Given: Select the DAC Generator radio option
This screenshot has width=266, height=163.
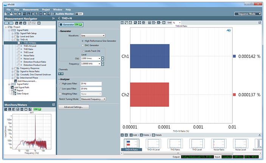Looking at the screenshot, I should 83,45.
